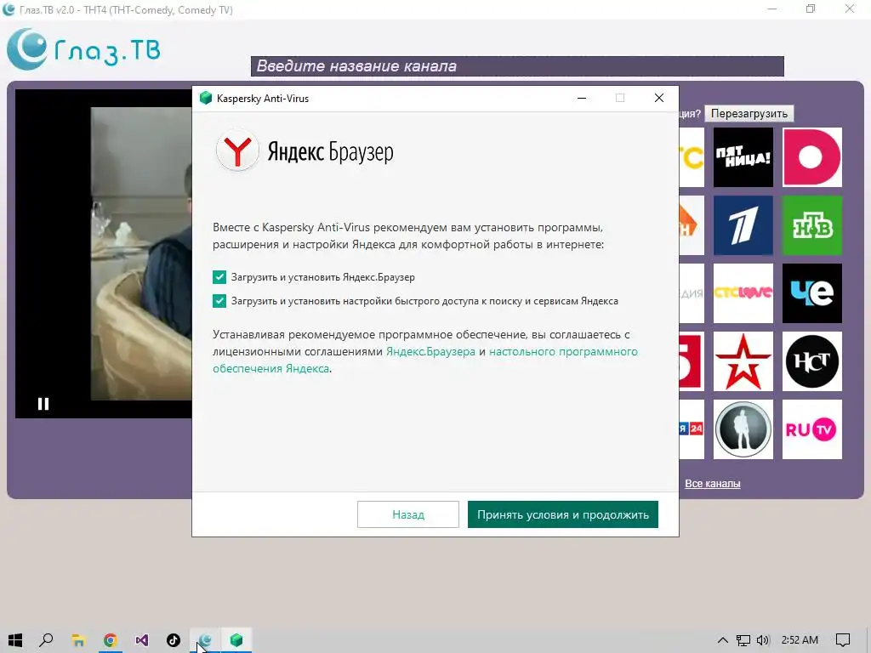Open taskbar search magnifier
Image resolution: width=871 pixels, height=653 pixels.
pyautogui.click(x=46, y=640)
